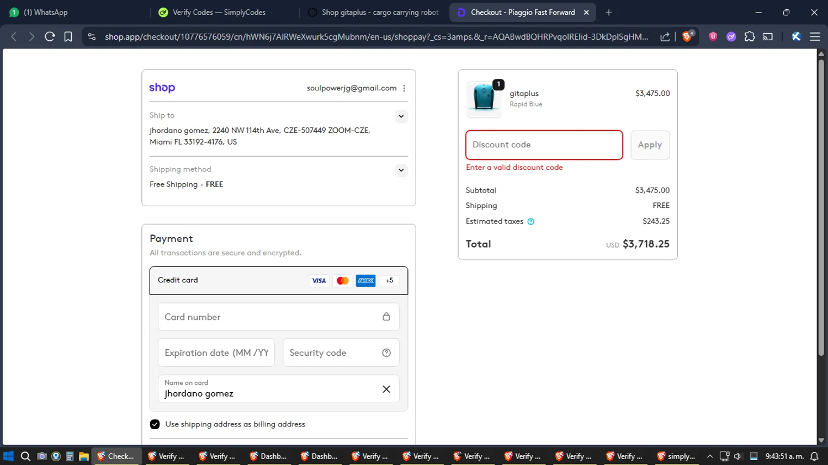Expand the Shipping method section

pyautogui.click(x=401, y=170)
